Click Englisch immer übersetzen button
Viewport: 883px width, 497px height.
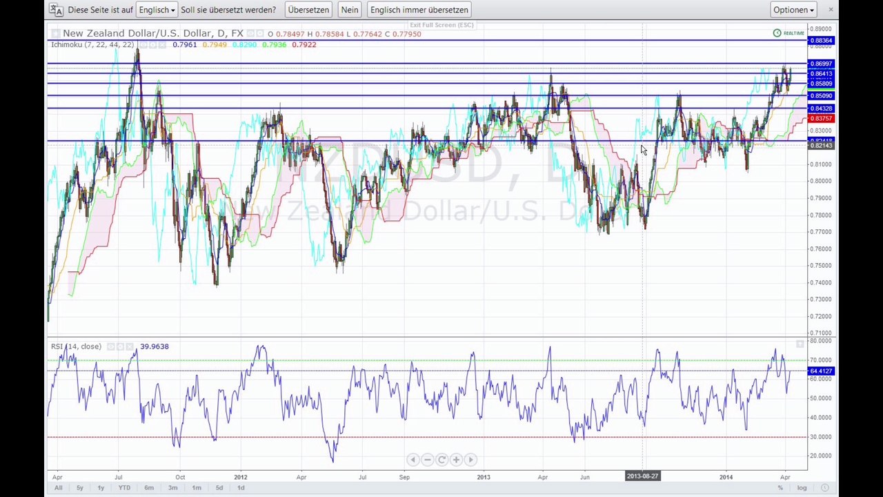(419, 10)
